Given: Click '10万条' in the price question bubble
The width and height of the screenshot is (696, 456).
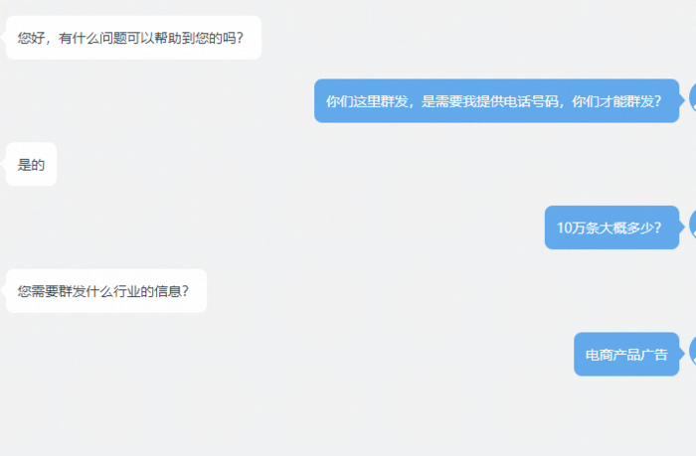Looking at the screenshot, I should pos(577,228).
